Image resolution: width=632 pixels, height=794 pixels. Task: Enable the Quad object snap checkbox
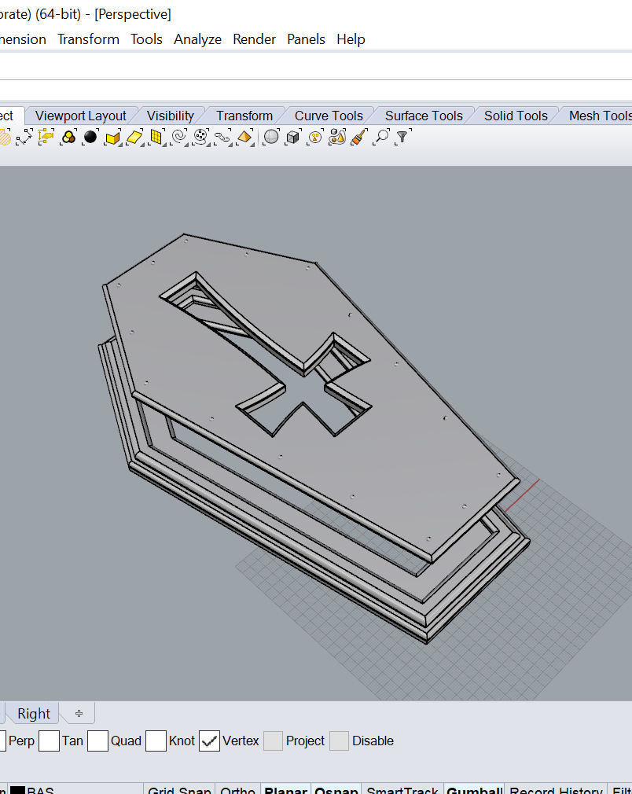tap(97, 741)
